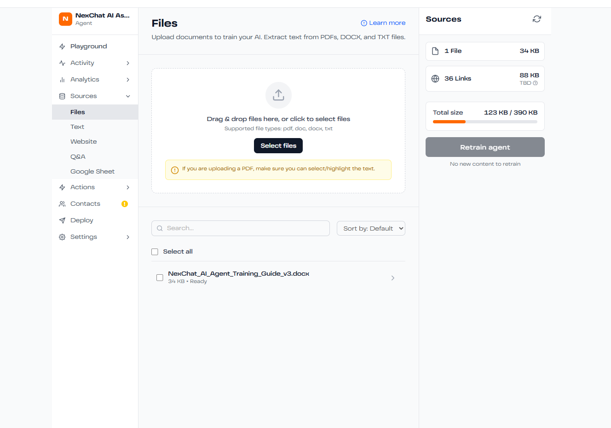
Task: Open the Sort by Default dropdown
Action: pos(371,228)
